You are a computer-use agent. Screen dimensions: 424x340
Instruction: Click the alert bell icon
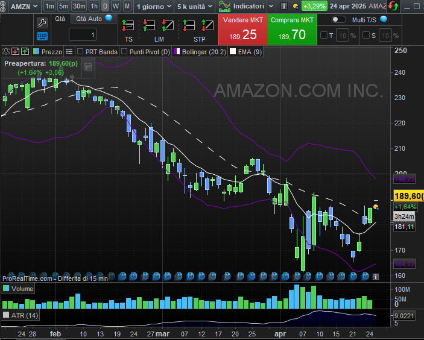pos(6,52)
